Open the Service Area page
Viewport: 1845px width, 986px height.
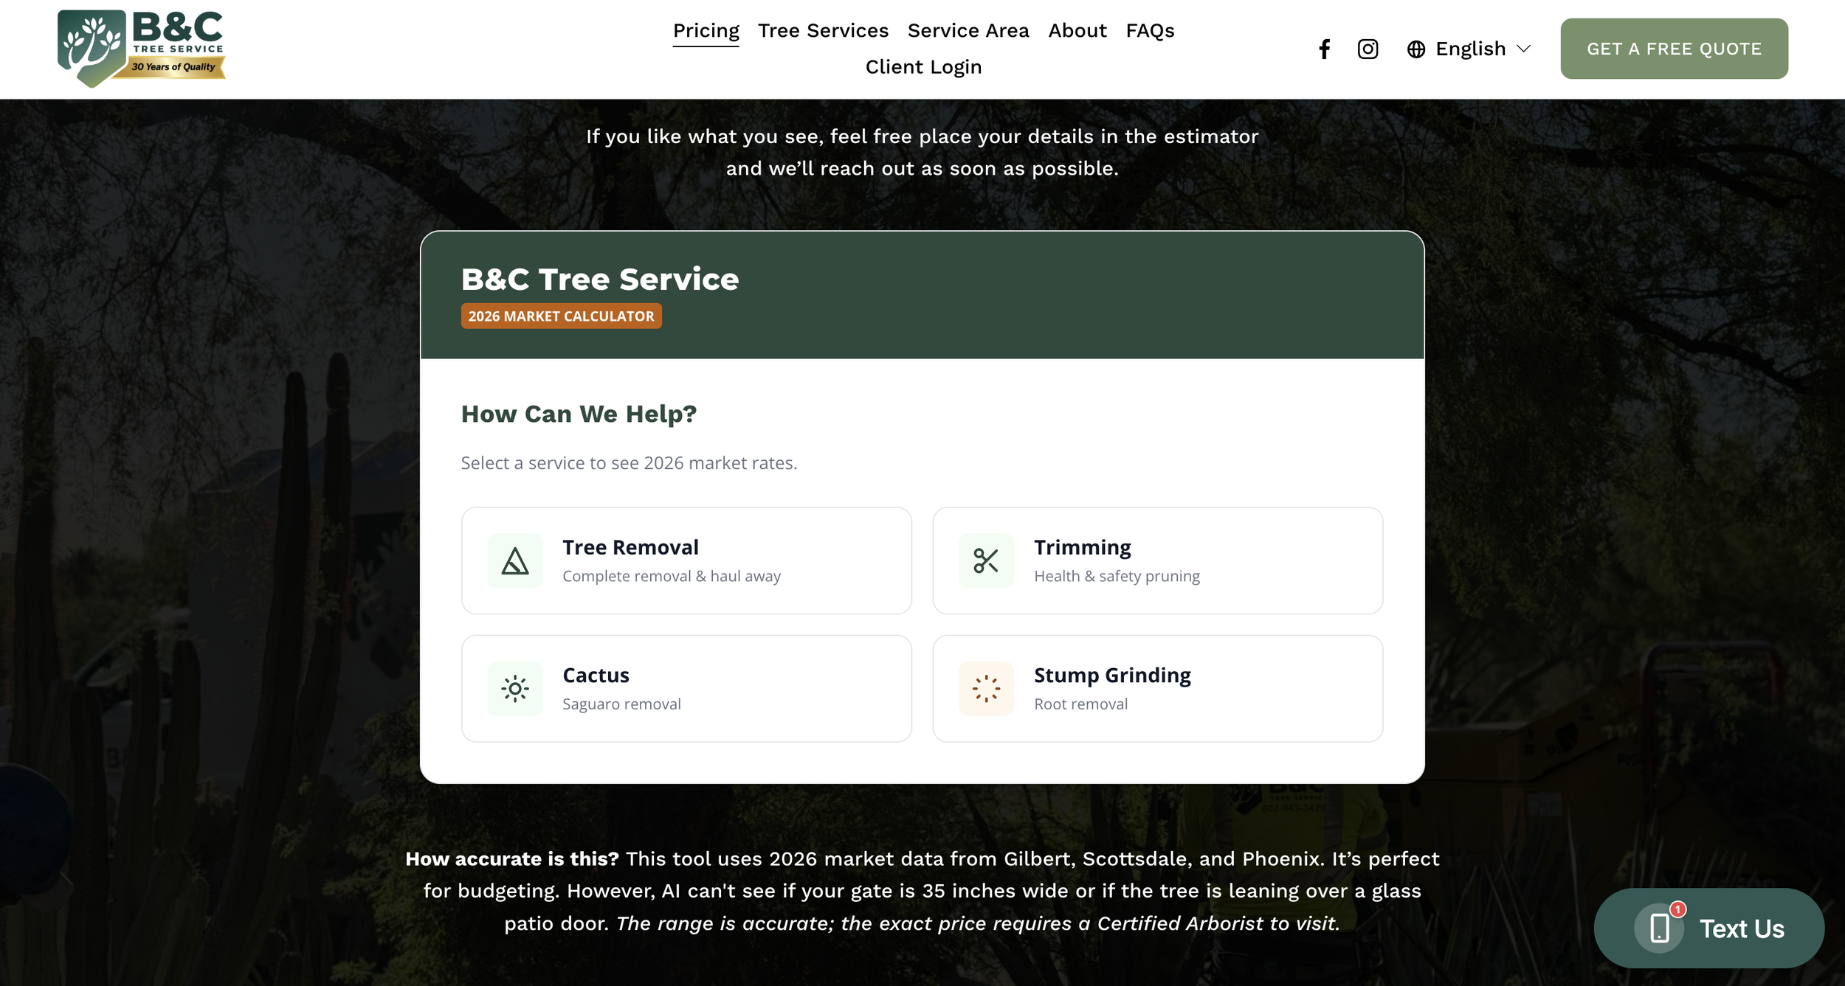pyautogui.click(x=968, y=31)
